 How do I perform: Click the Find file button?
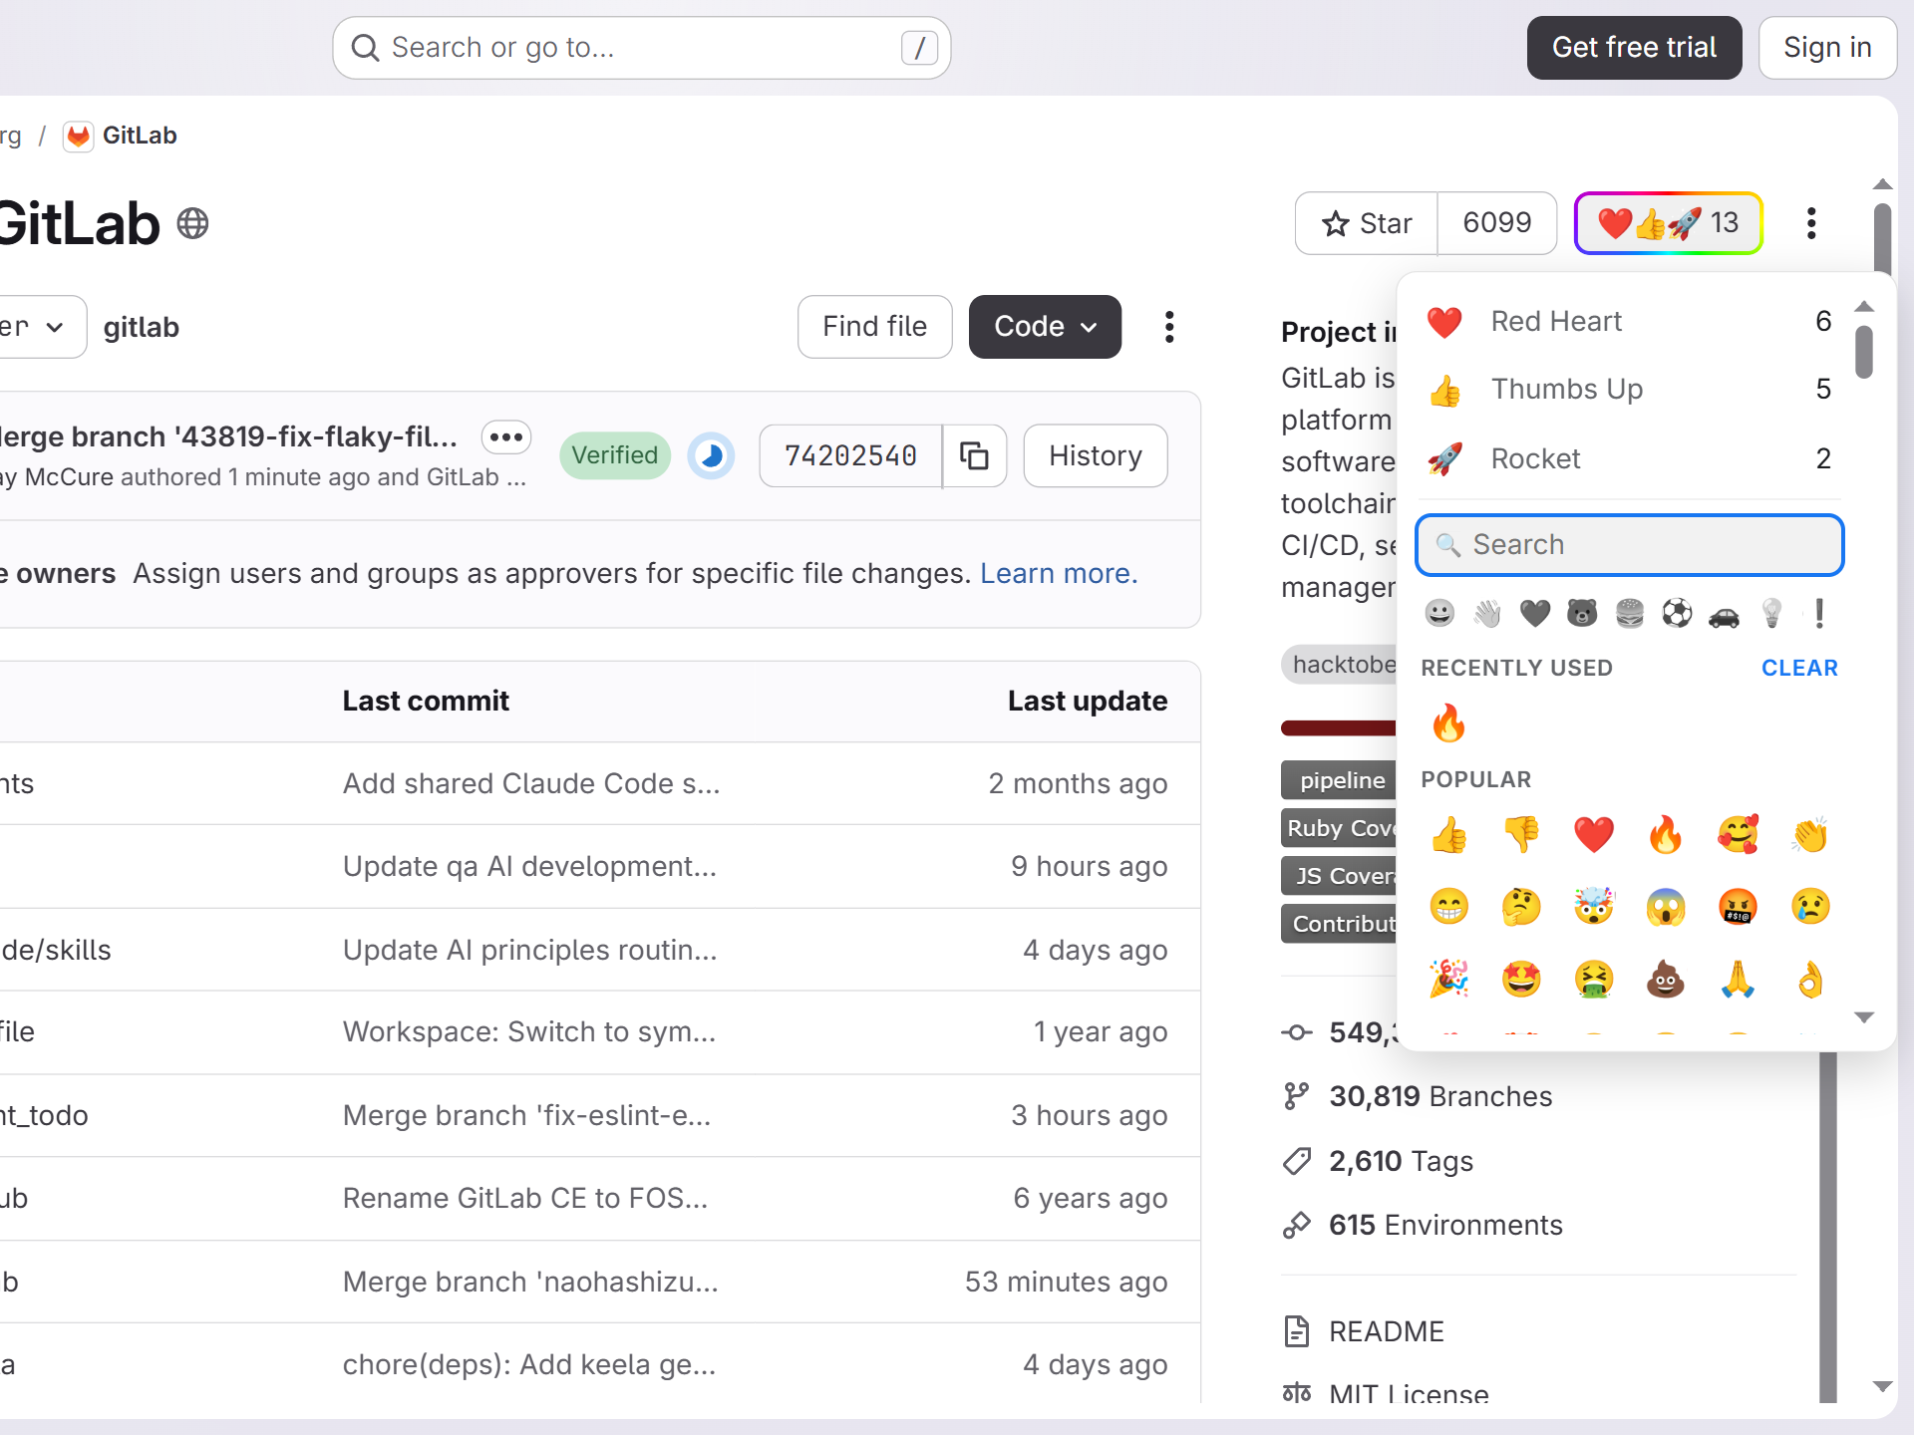point(874,326)
